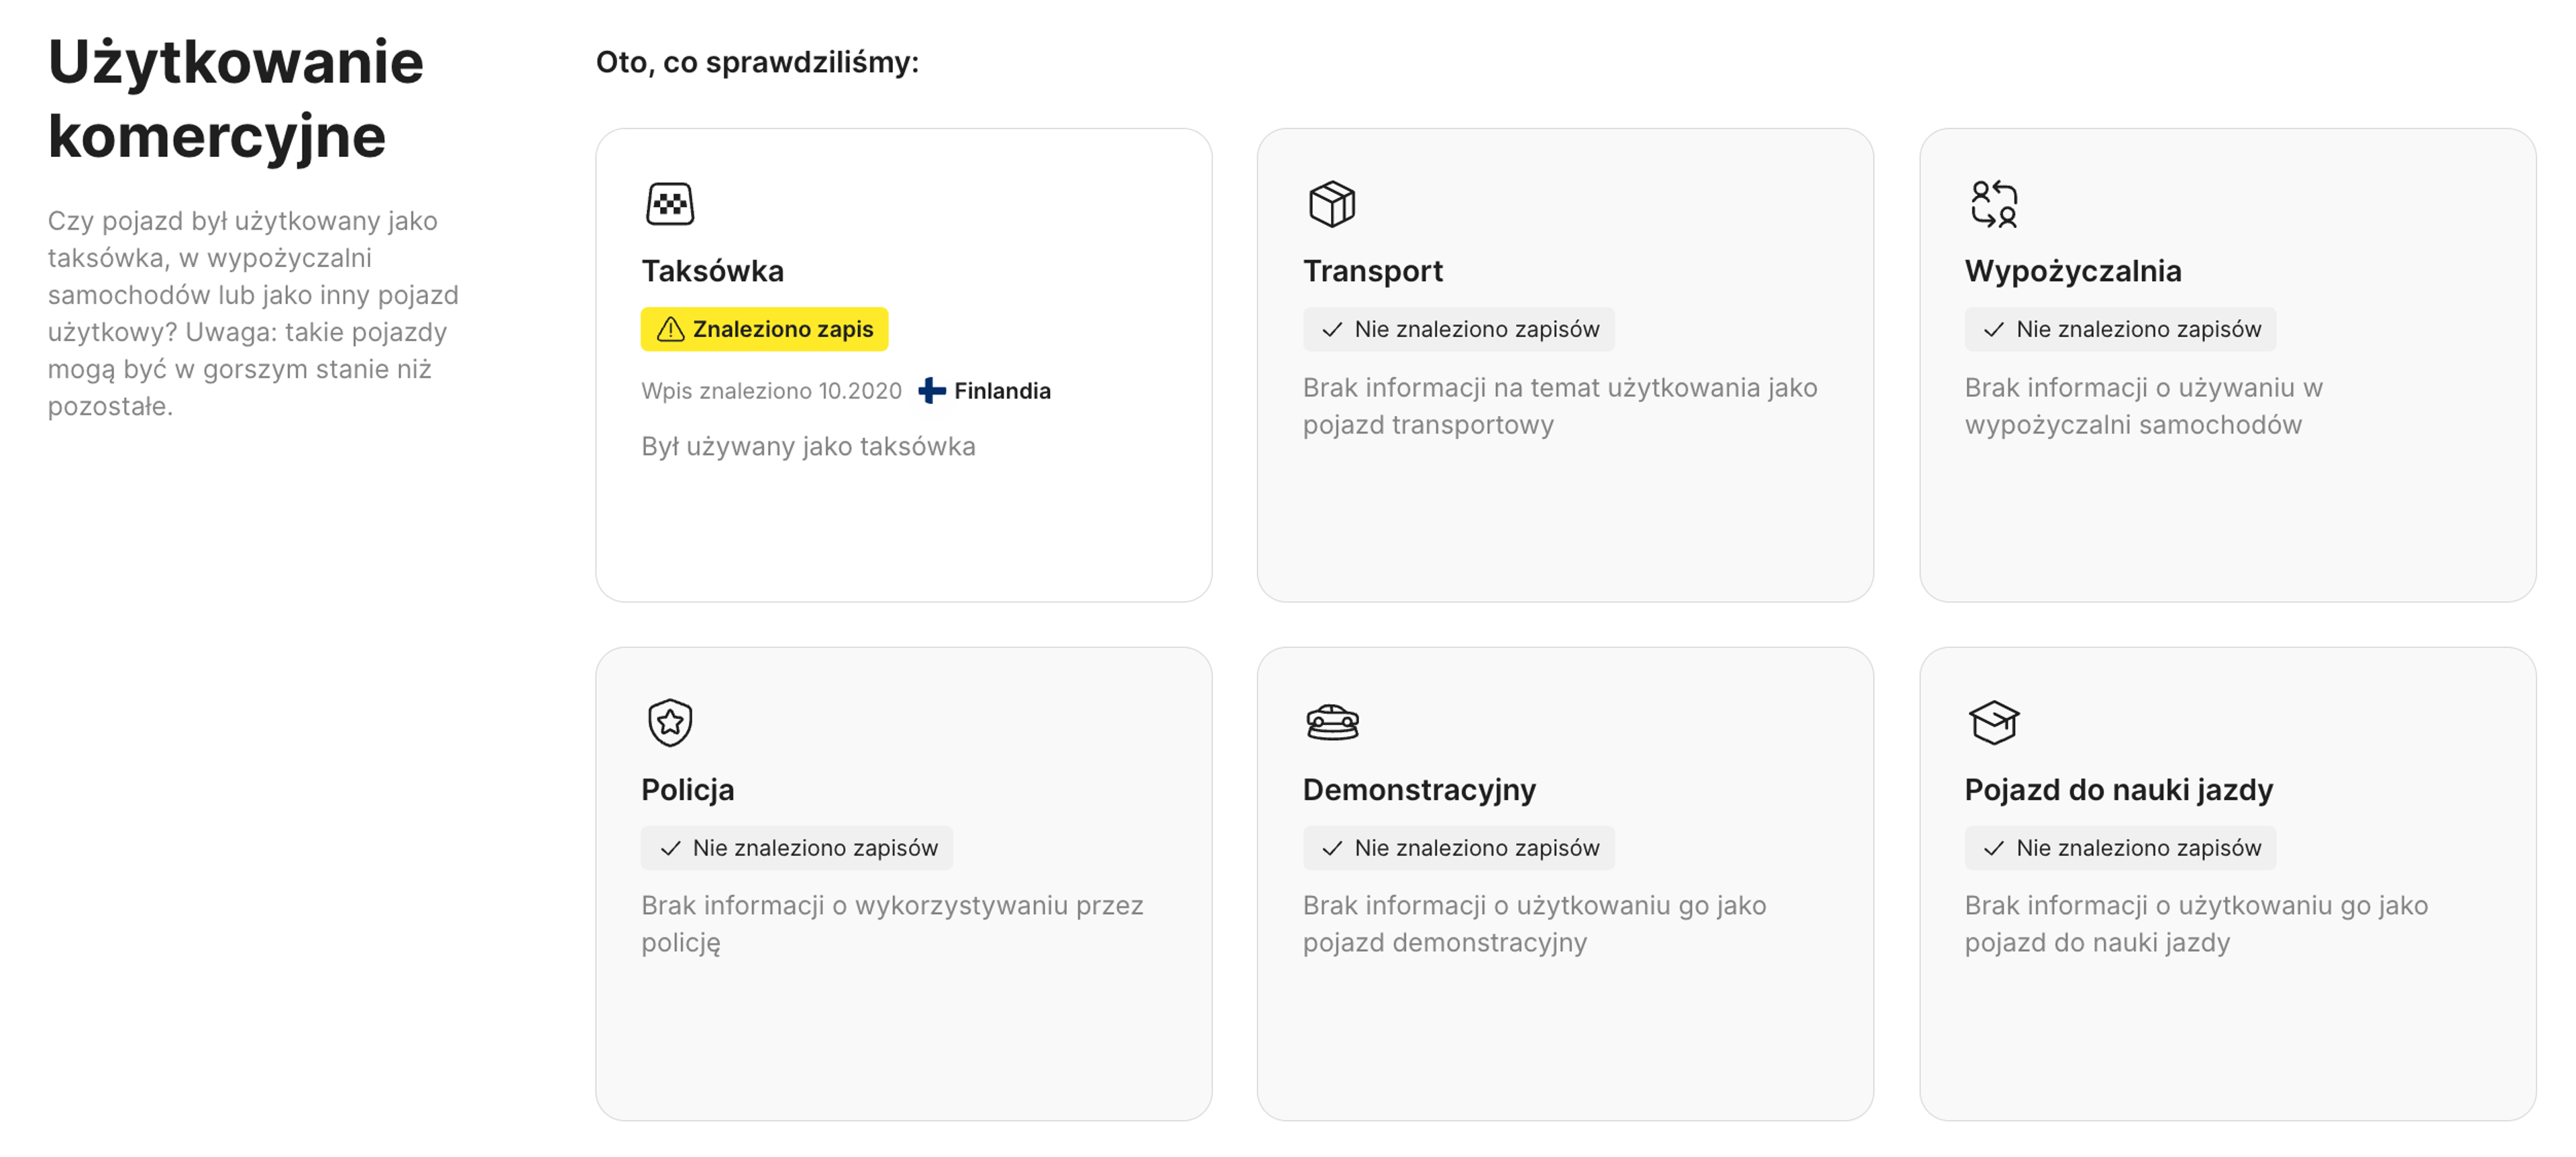Click 'Oto, co sprawdziliśmy:' subheading
Screen dimensions: 2576x1157
tap(757, 62)
